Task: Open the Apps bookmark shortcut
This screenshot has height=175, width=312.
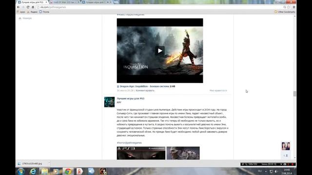Action: click(21, 12)
